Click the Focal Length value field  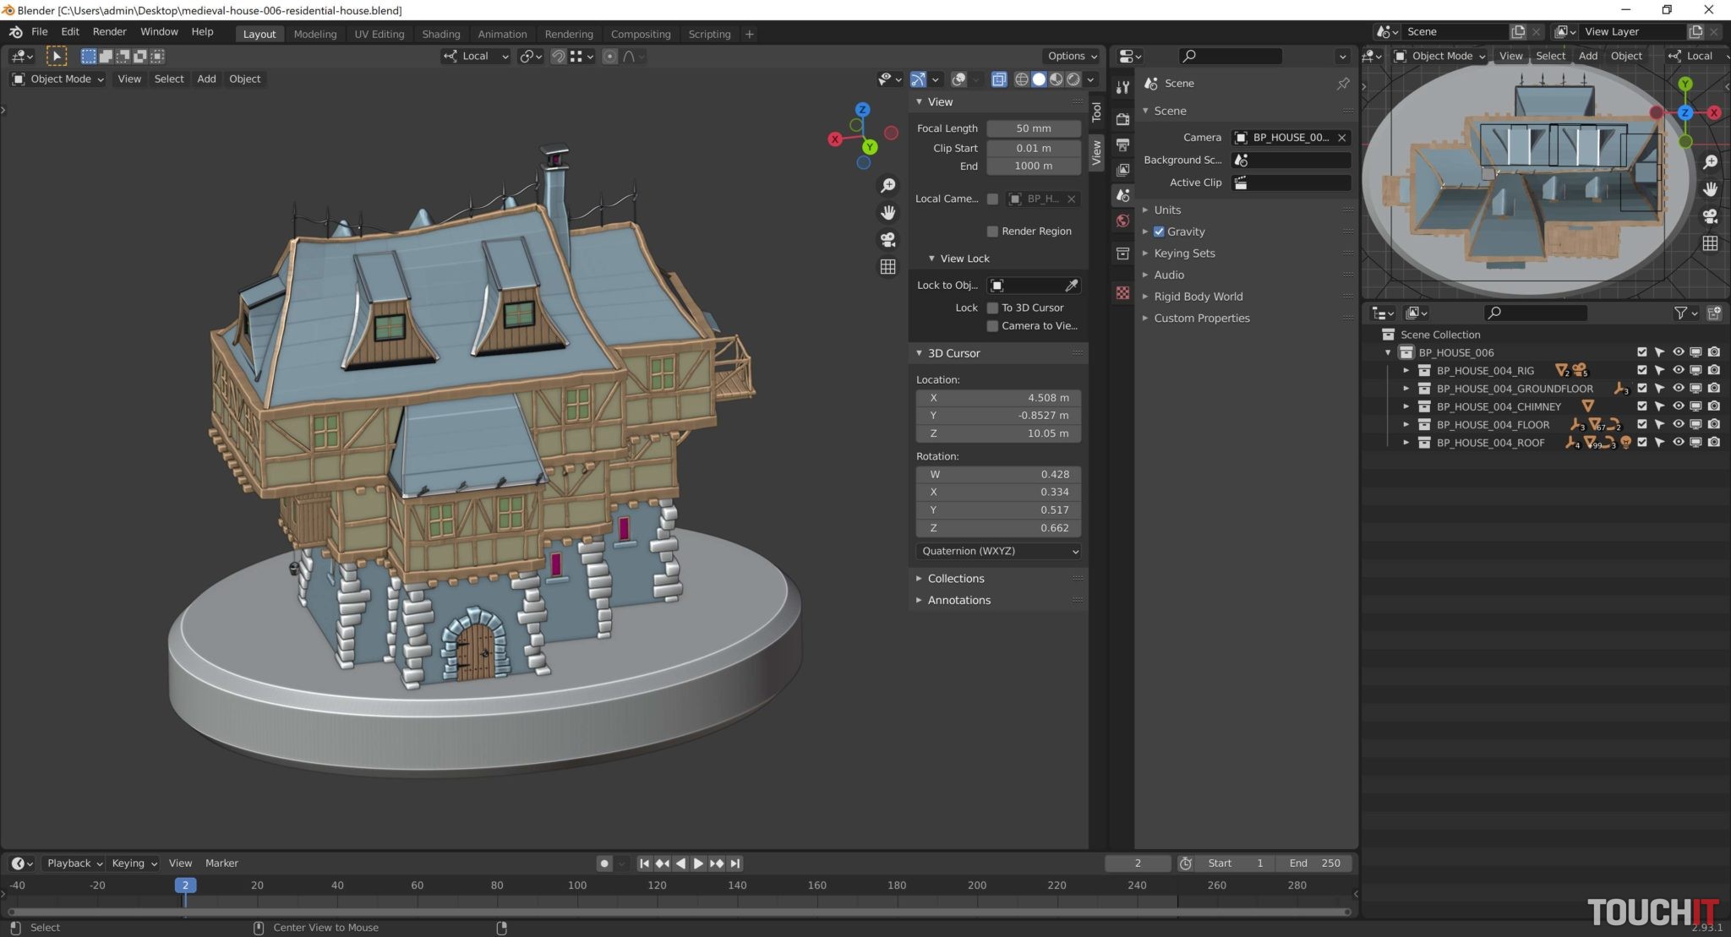tap(1033, 128)
